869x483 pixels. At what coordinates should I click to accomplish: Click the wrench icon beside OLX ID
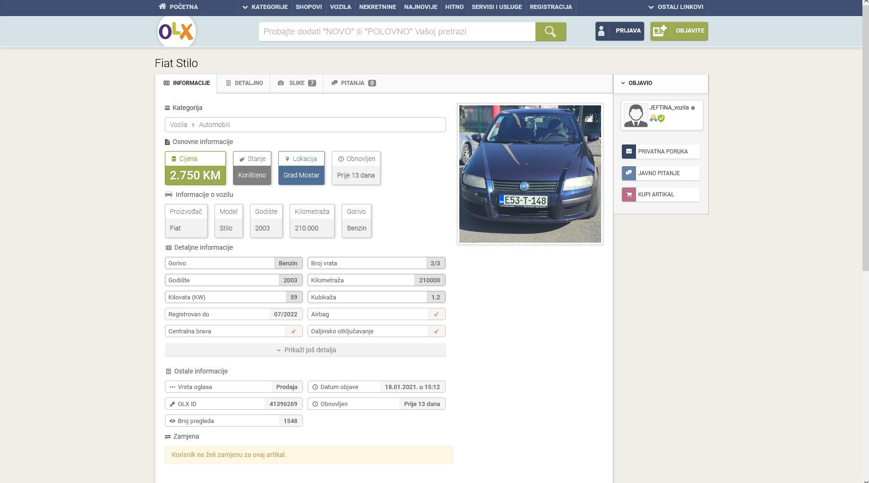(172, 404)
